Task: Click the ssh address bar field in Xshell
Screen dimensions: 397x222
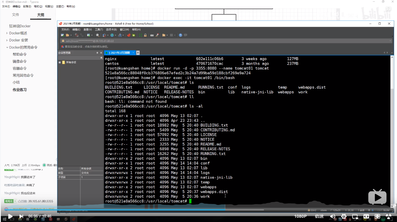Action: click(x=226, y=41)
